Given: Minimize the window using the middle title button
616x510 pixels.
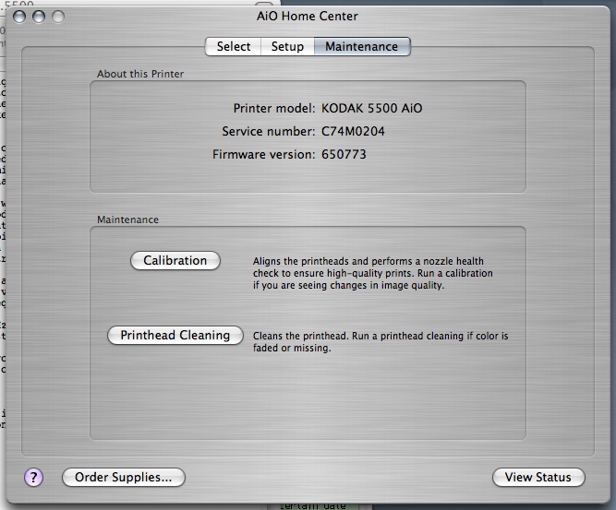Looking at the screenshot, I should click(40, 17).
